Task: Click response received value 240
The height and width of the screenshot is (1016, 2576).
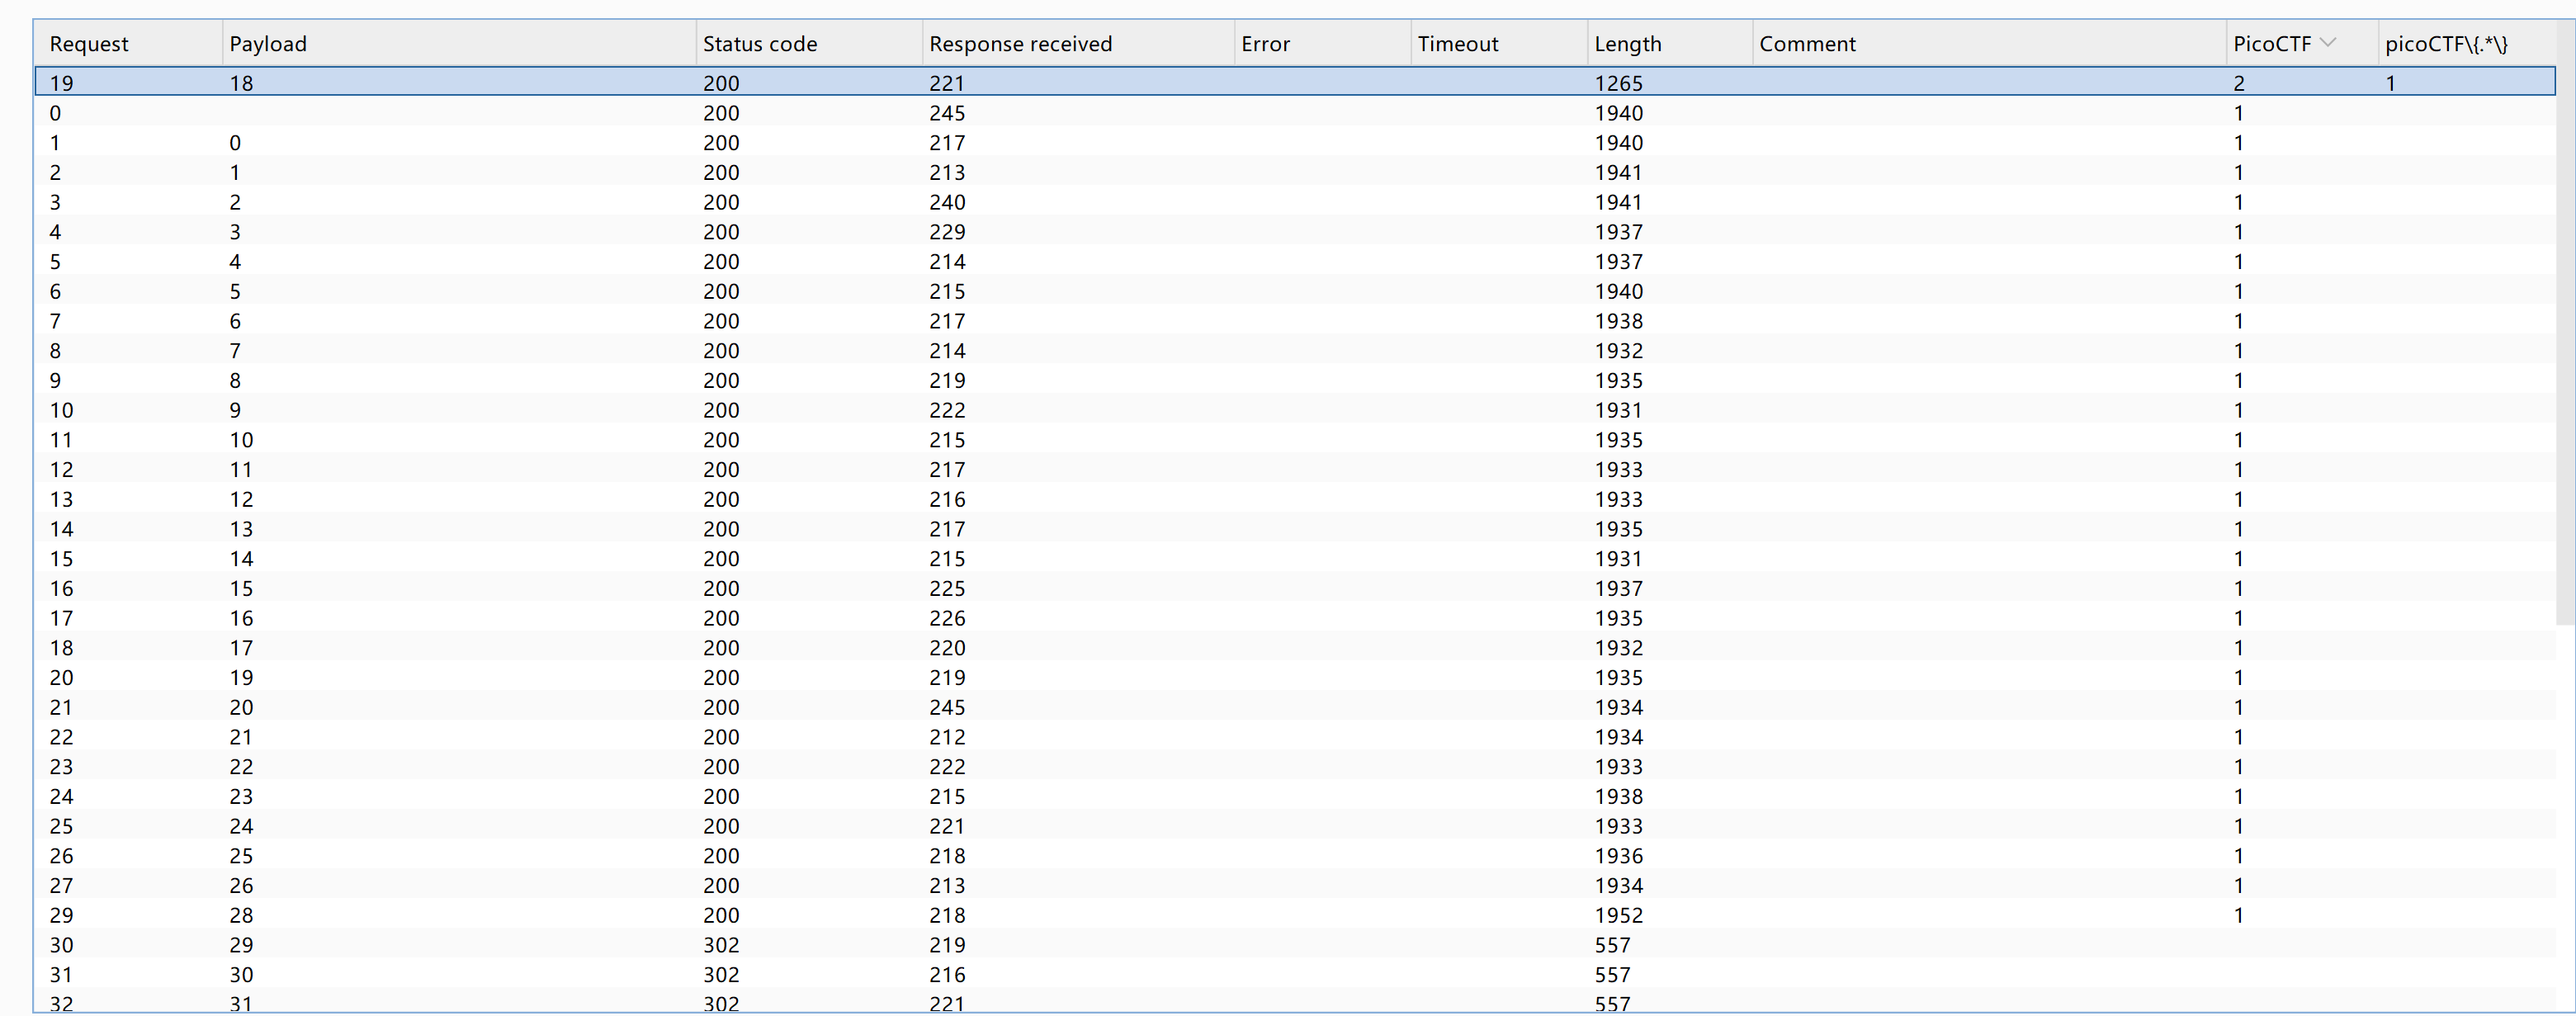Action: point(947,202)
